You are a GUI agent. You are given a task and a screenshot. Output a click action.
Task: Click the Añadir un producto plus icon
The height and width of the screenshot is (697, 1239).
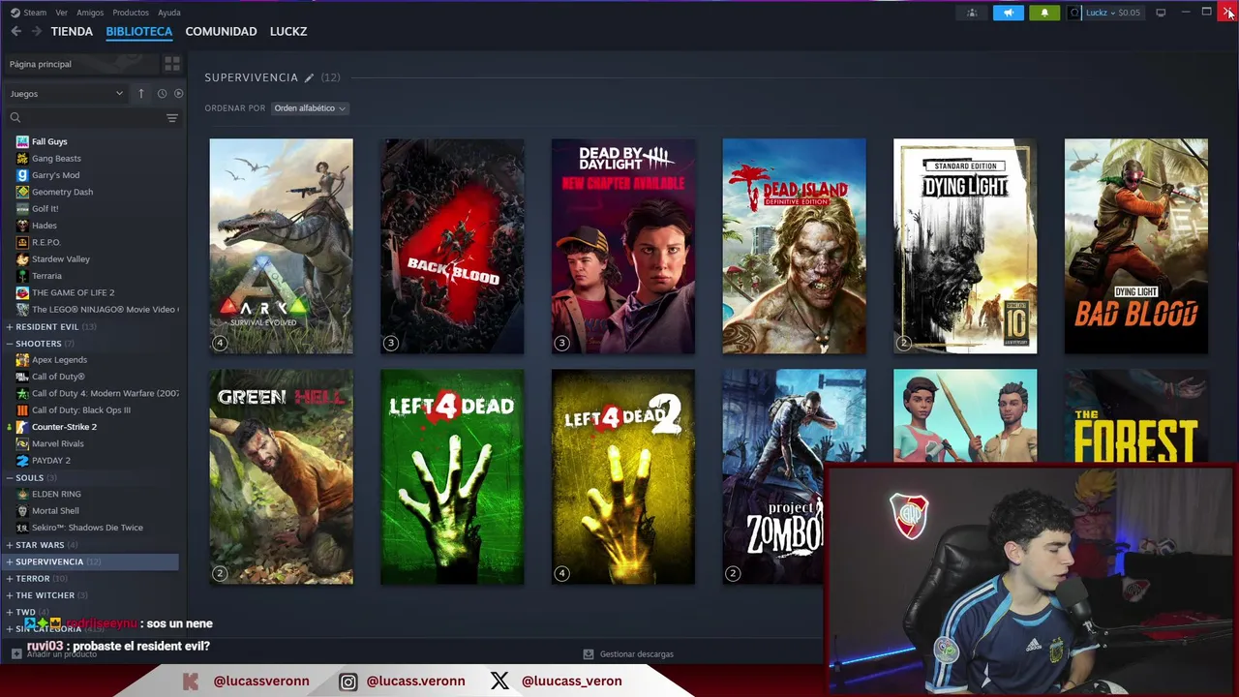[x=15, y=654]
